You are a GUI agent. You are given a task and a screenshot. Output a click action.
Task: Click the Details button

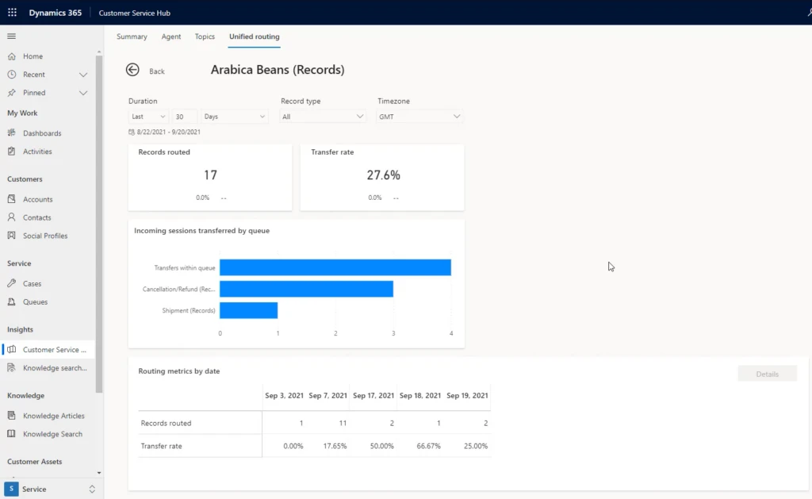(x=767, y=374)
